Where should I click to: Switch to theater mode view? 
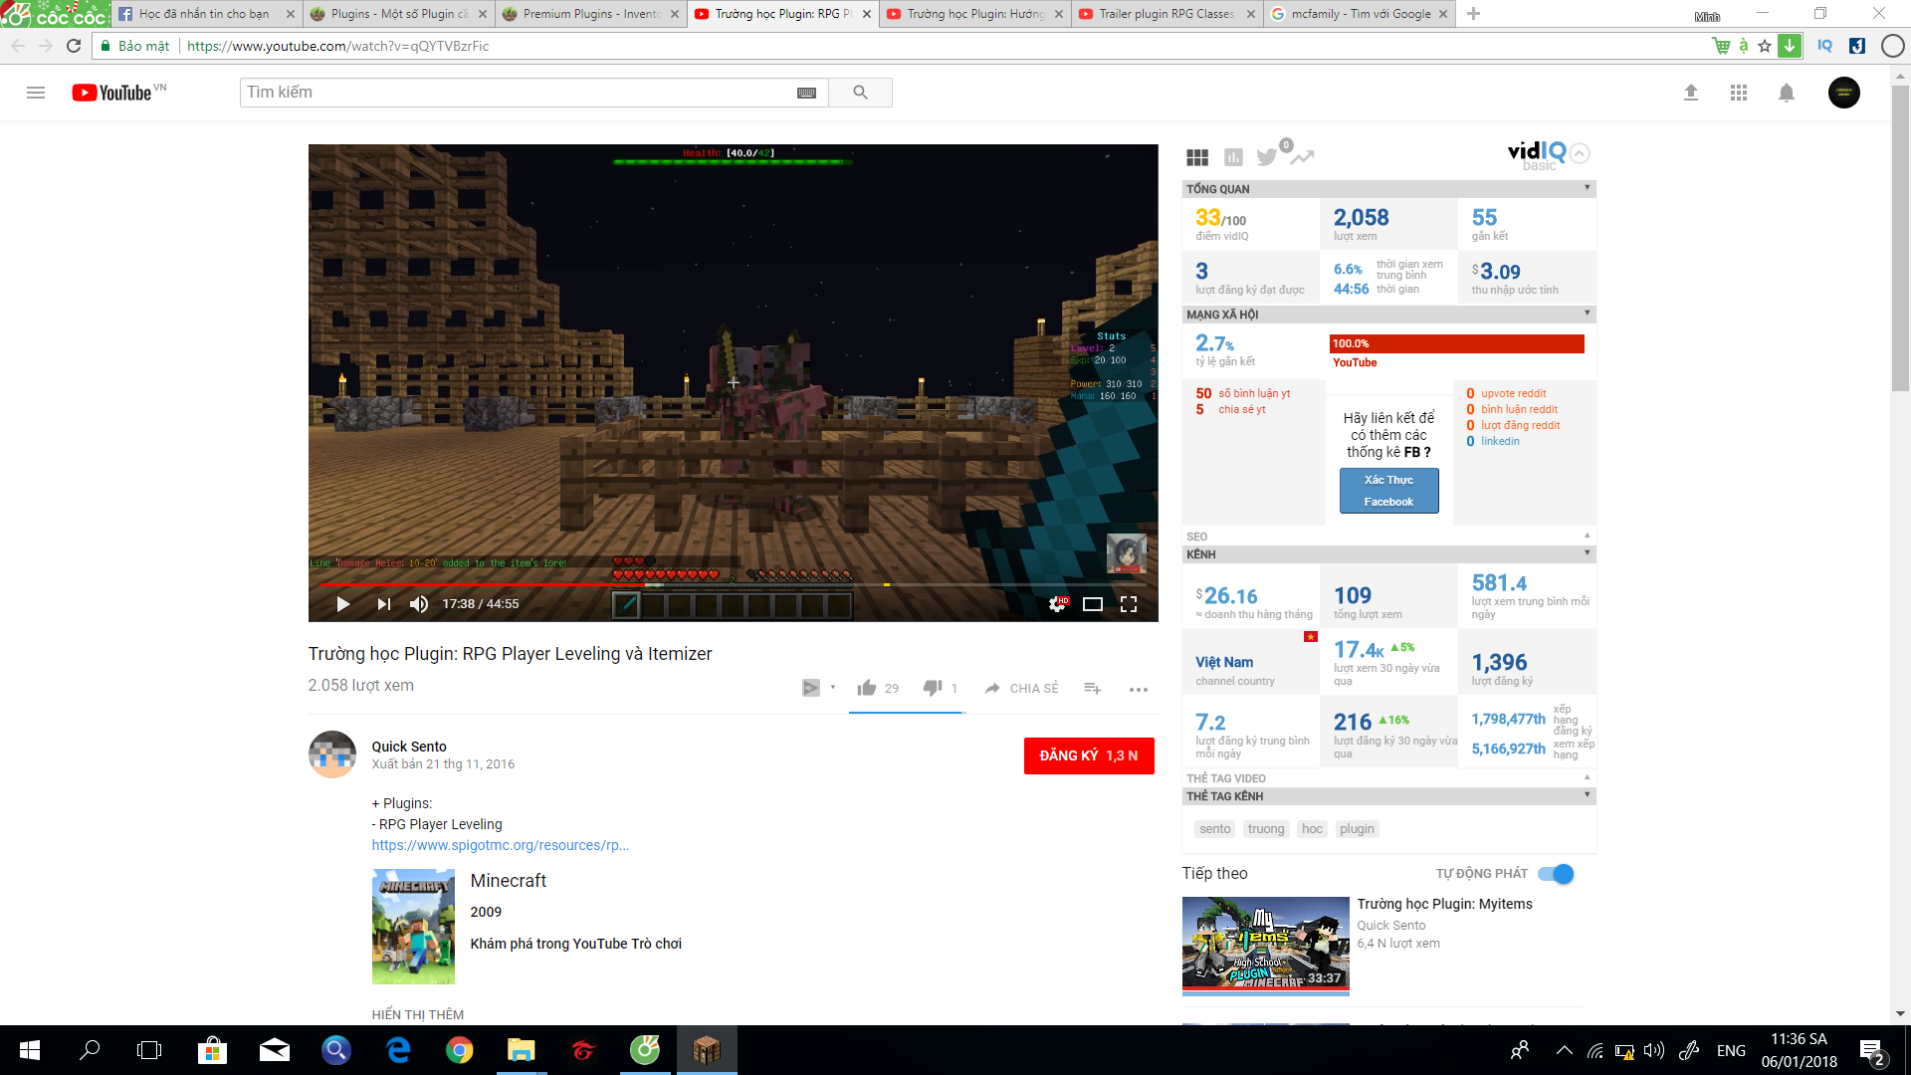(1093, 604)
